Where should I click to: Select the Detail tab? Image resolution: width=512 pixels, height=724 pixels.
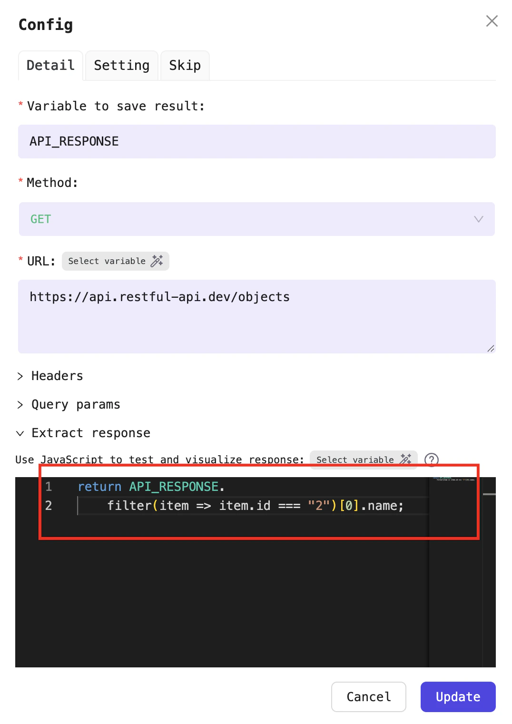50,65
